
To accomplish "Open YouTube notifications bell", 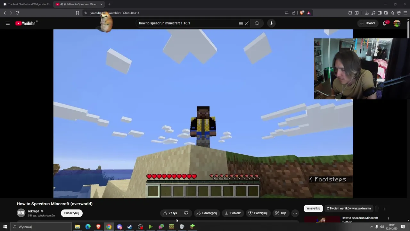I will click(x=385, y=23).
